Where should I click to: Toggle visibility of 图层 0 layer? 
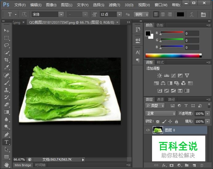tap(148, 130)
